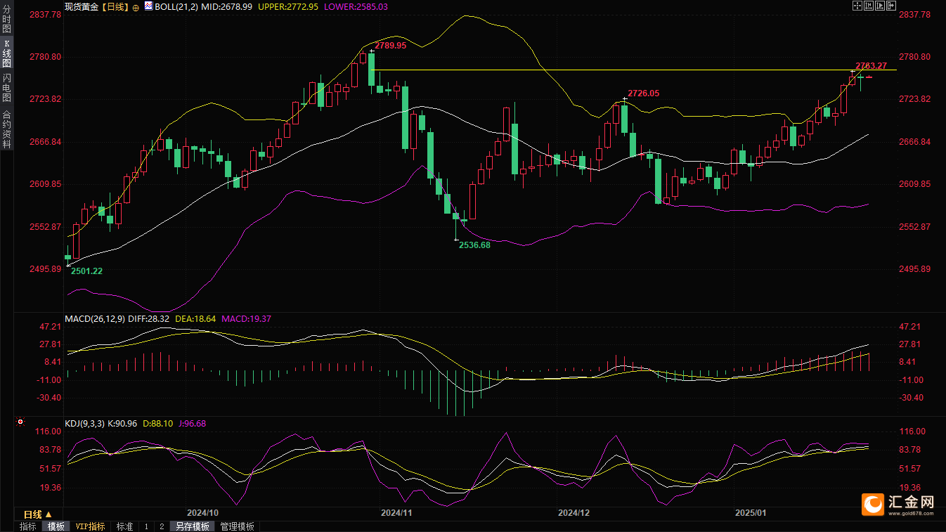The width and height of the screenshot is (946, 532).
Task: Open 合约资料 side tab
Action: tap(6, 129)
